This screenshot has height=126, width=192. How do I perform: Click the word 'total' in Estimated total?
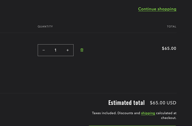tap(139, 103)
